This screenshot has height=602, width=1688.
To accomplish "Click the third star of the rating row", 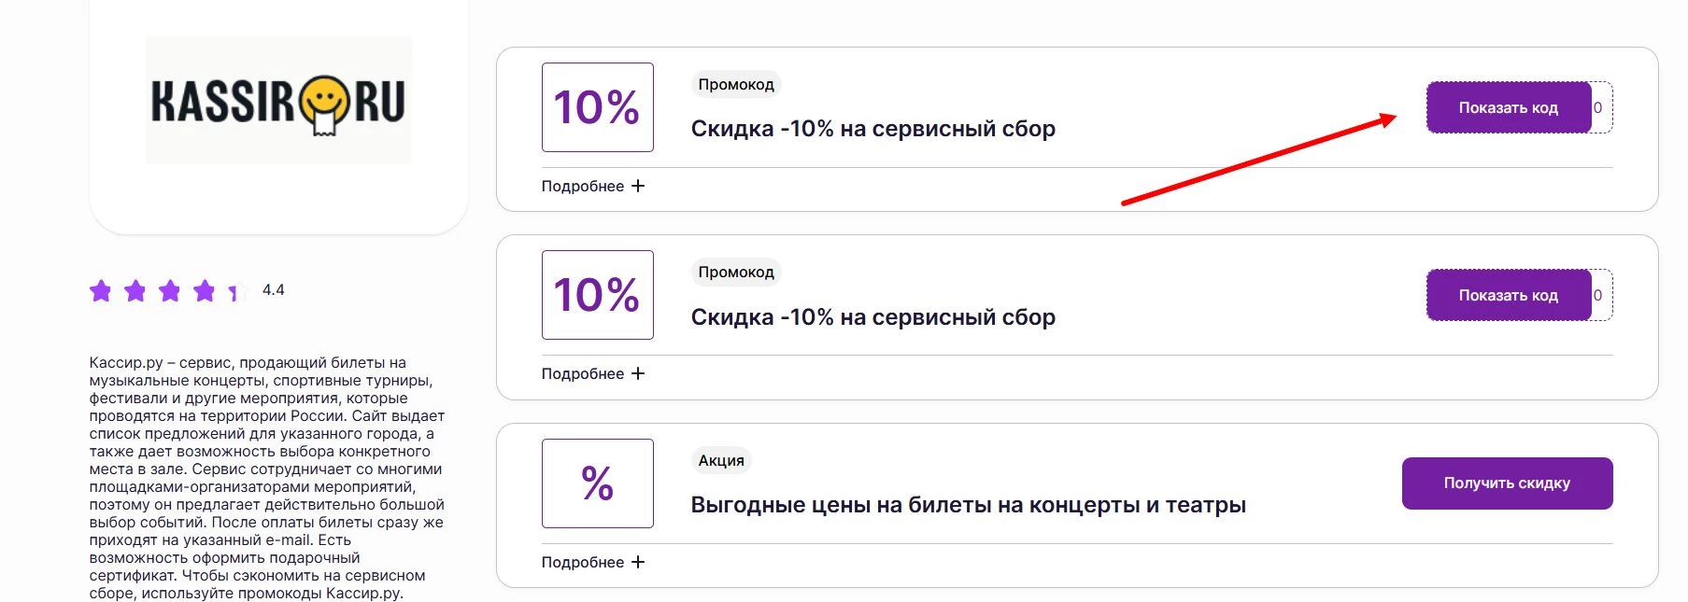I will (x=168, y=290).
